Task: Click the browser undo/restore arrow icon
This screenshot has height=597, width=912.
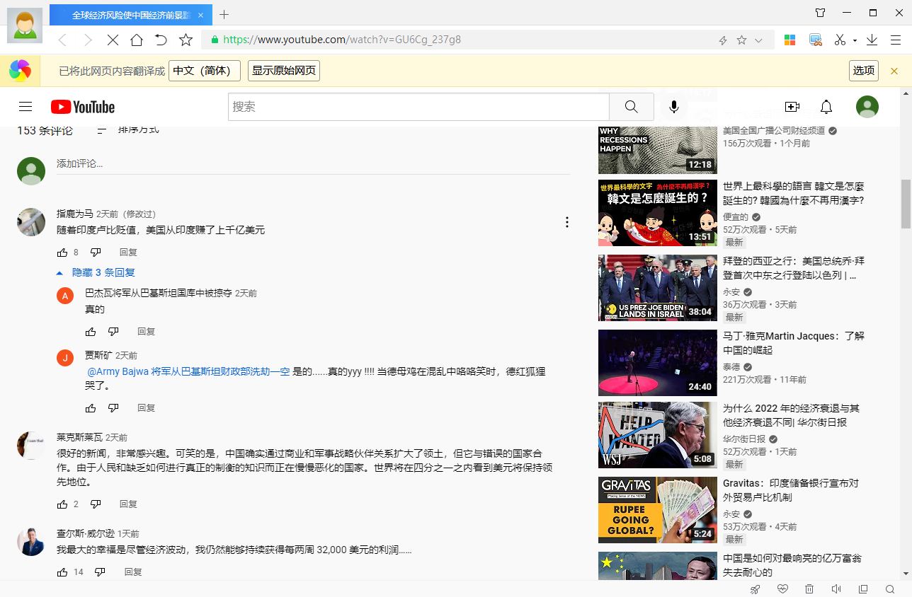Action: [x=161, y=40]
